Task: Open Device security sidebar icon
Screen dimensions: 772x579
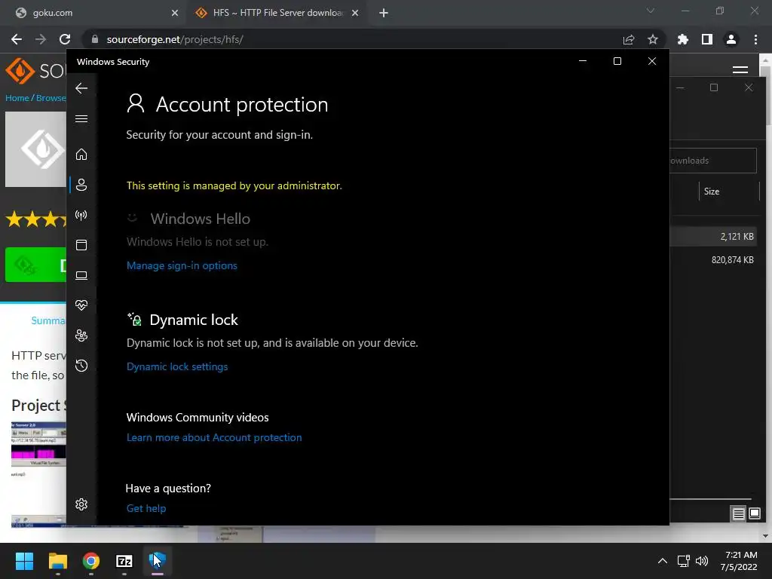Action: pyautogui.click(x=81, y=275)
